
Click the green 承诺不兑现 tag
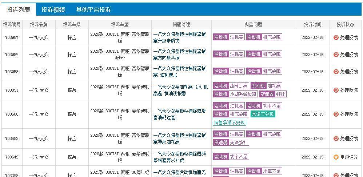[x=263, y=114]
